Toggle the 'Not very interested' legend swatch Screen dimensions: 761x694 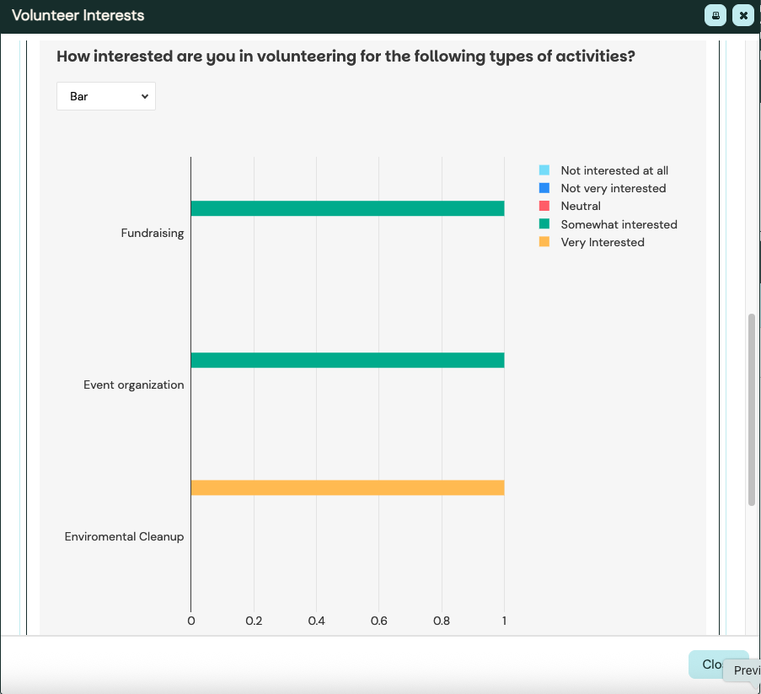[544, 188]
